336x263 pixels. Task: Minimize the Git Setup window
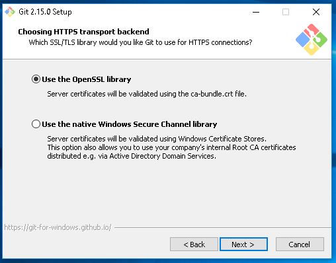(256, 12)
